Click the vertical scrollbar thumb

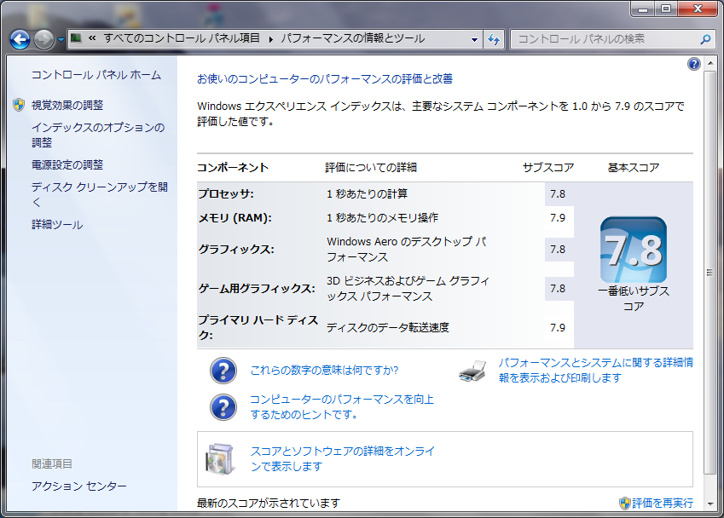point(710,272)
